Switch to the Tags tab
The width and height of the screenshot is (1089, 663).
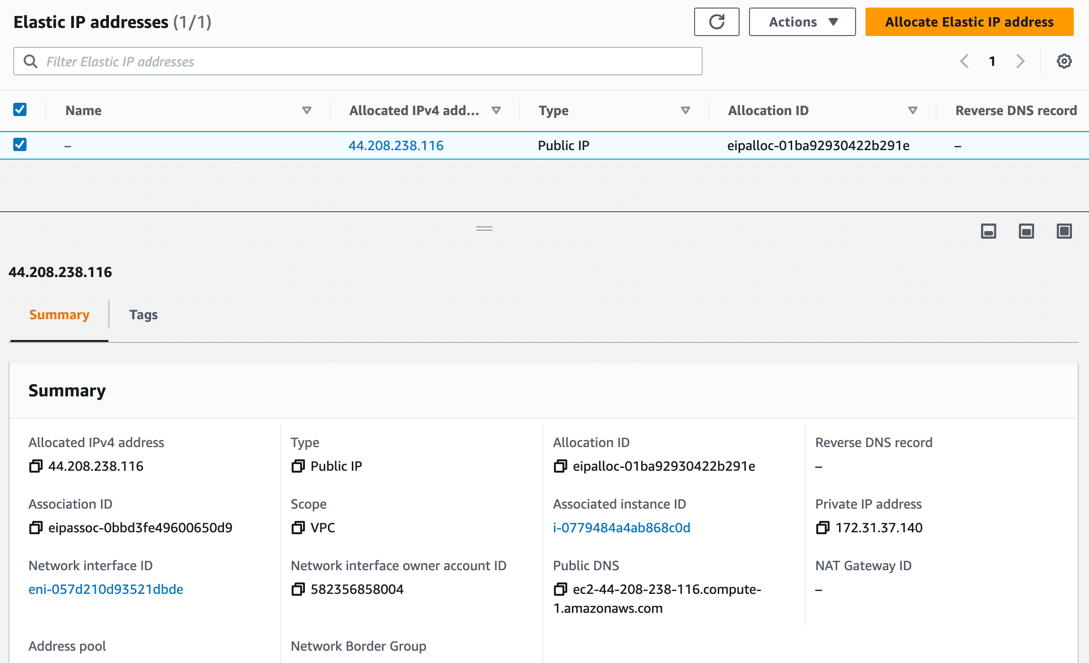pos(143,314)
